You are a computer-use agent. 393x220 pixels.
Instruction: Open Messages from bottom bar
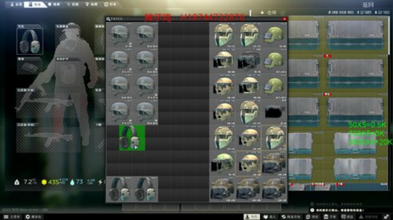347,217
